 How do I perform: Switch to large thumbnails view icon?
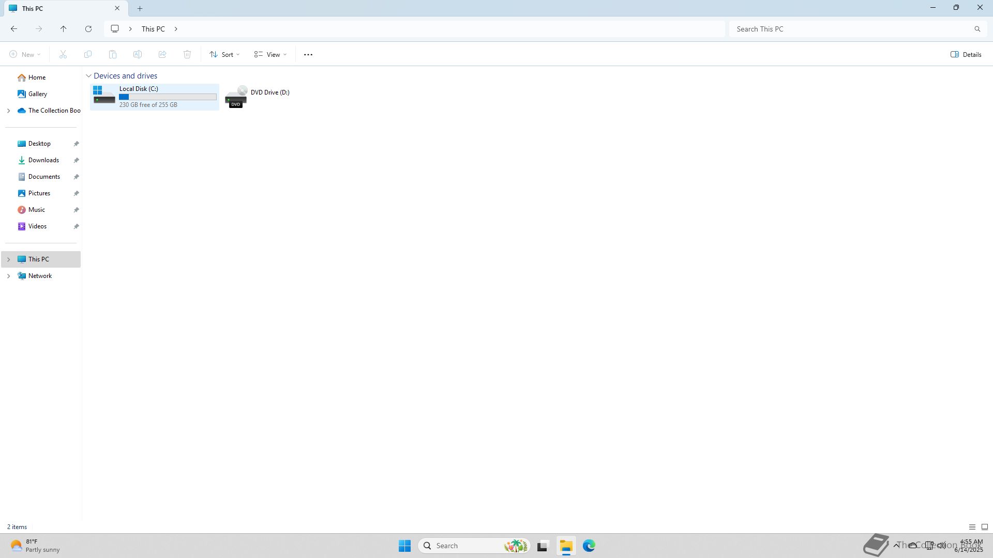point(984,527)
